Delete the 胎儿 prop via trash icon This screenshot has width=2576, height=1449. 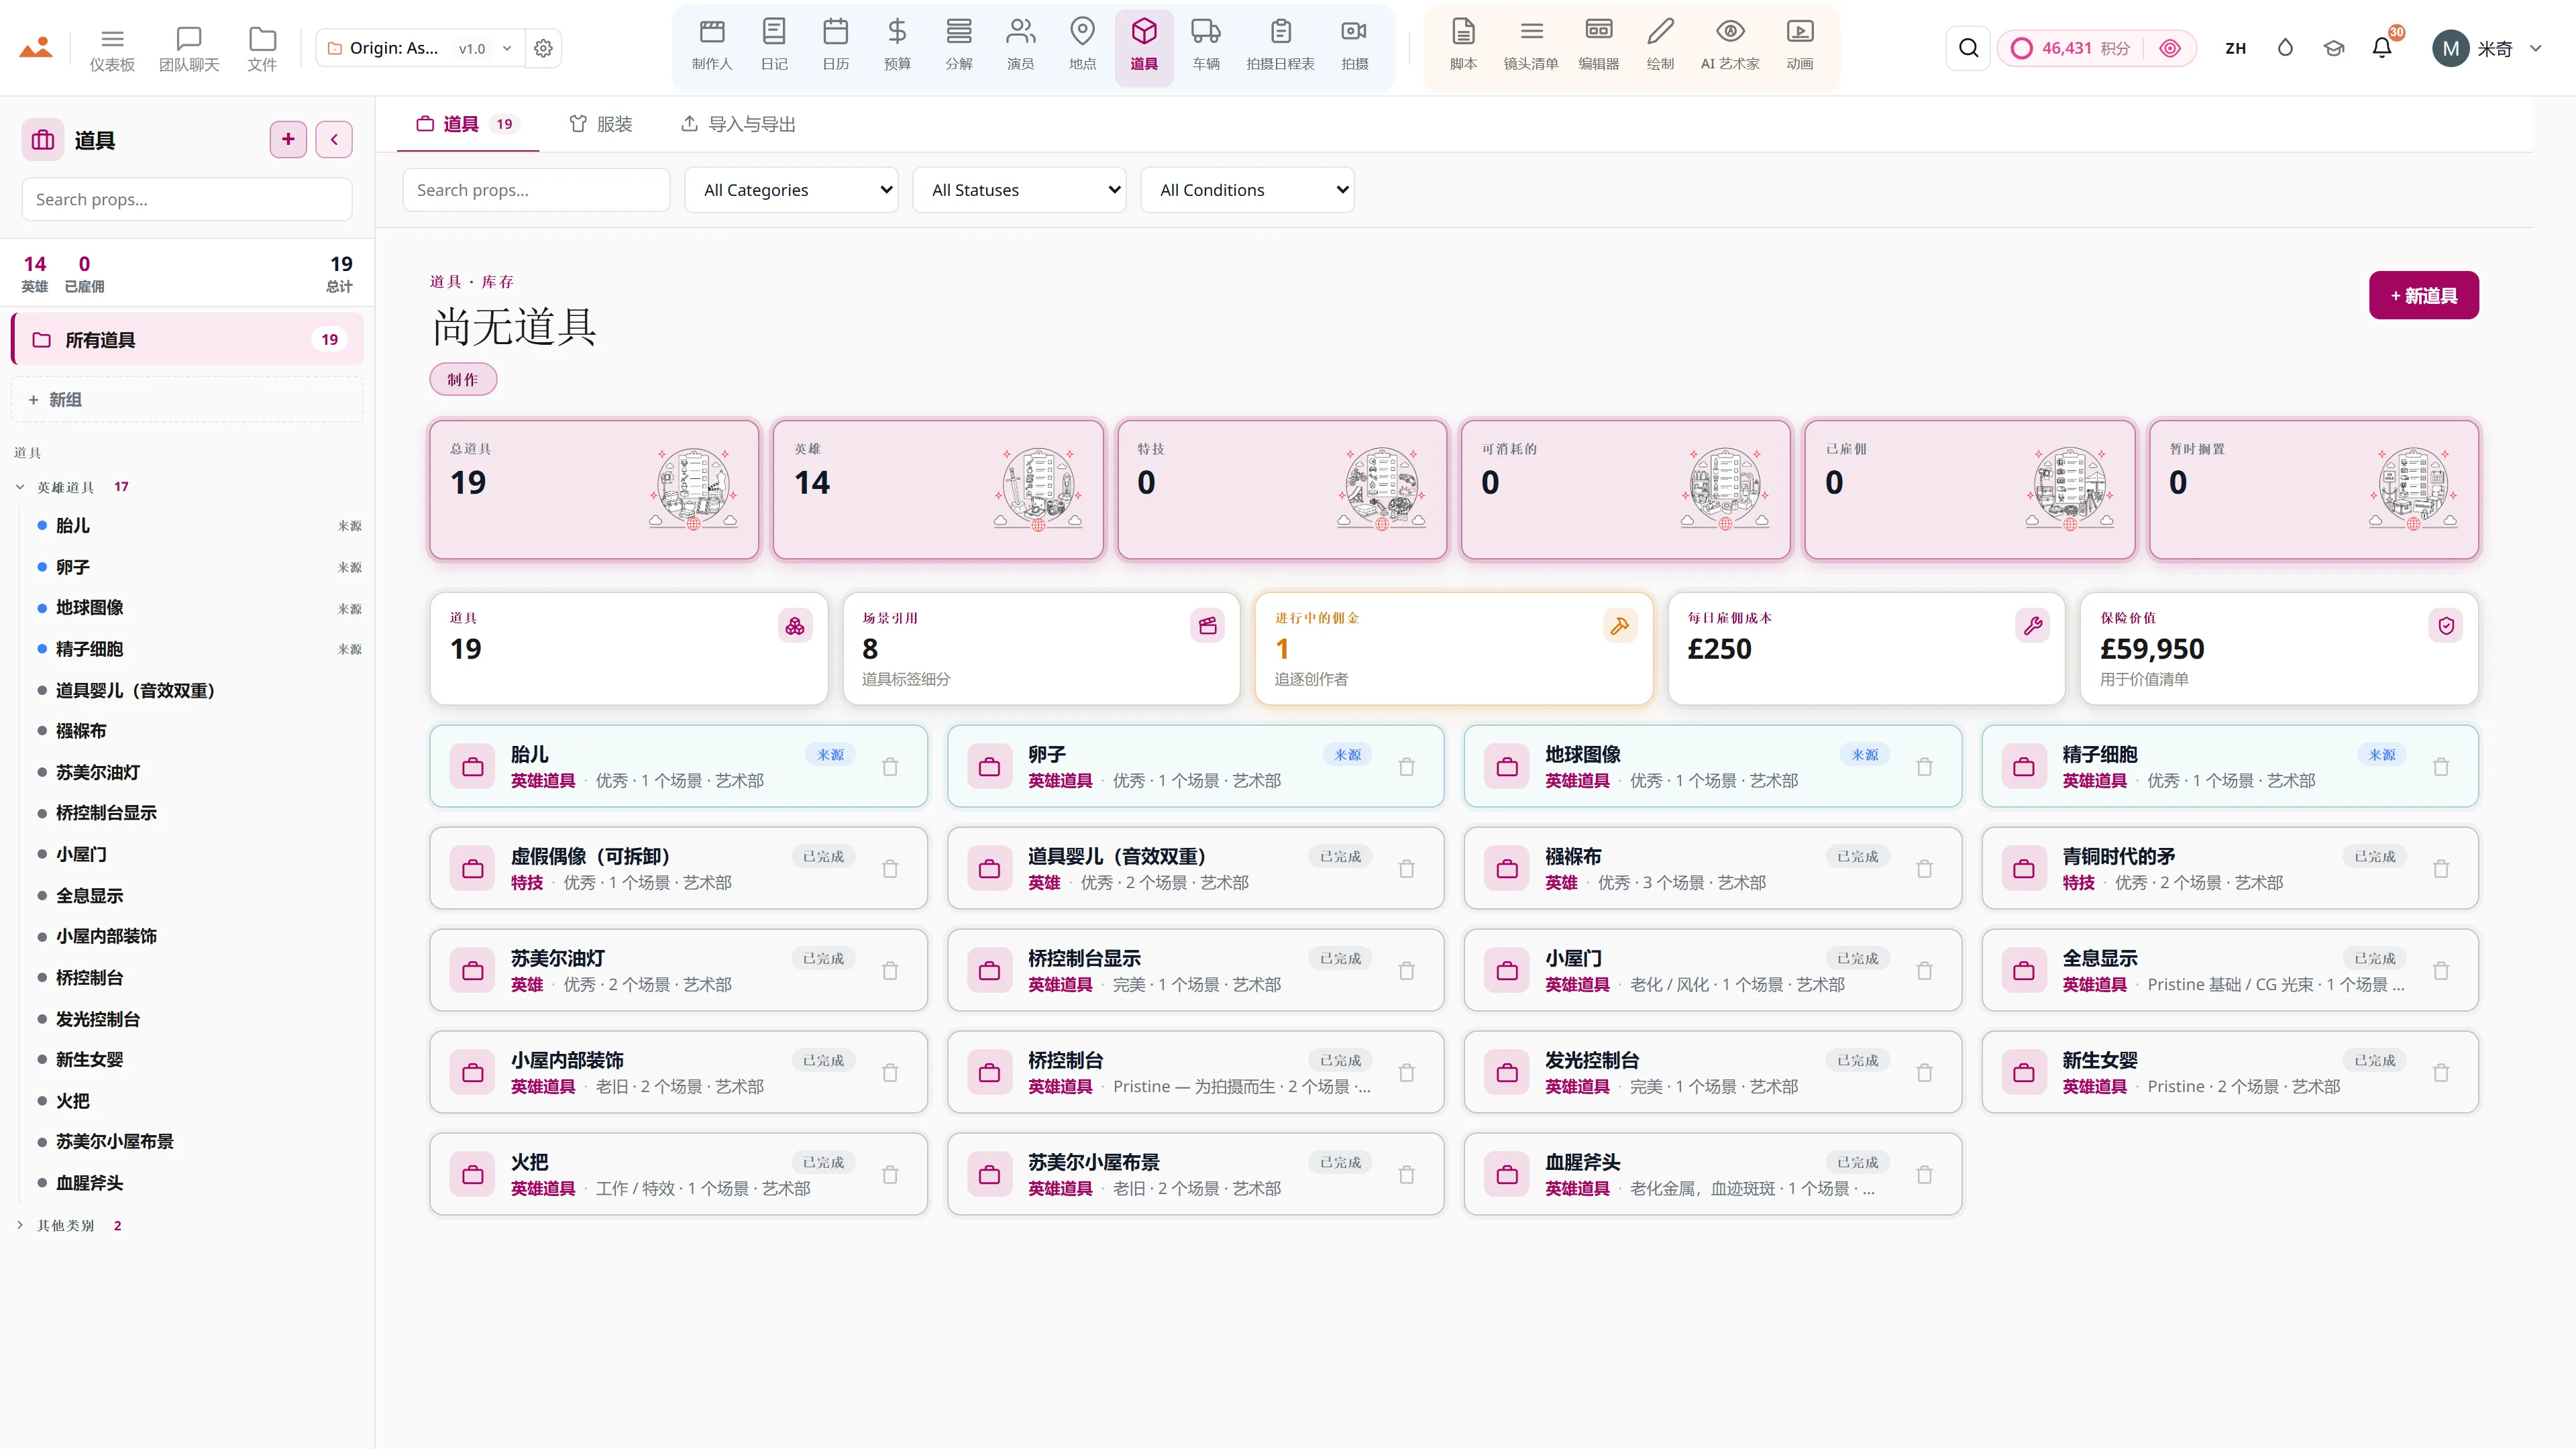pyautogui.click(x=890, y=767)
